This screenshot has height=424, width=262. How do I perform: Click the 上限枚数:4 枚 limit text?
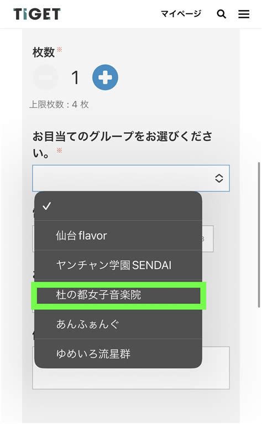(x=59, y=105)
